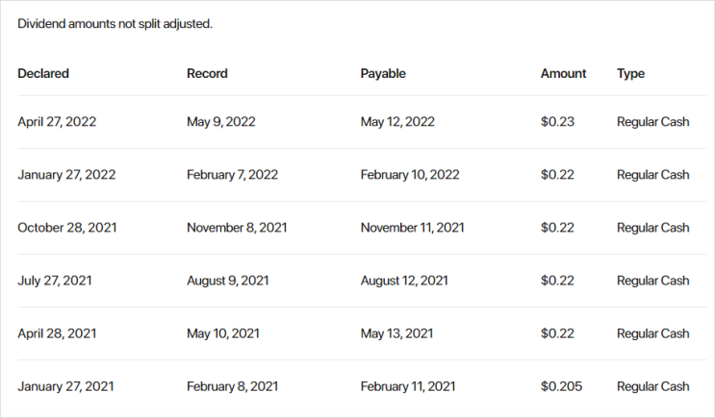Click the dividend amounts not split adjusted note
The image size is (715, 418).
[x=115, y=24]
